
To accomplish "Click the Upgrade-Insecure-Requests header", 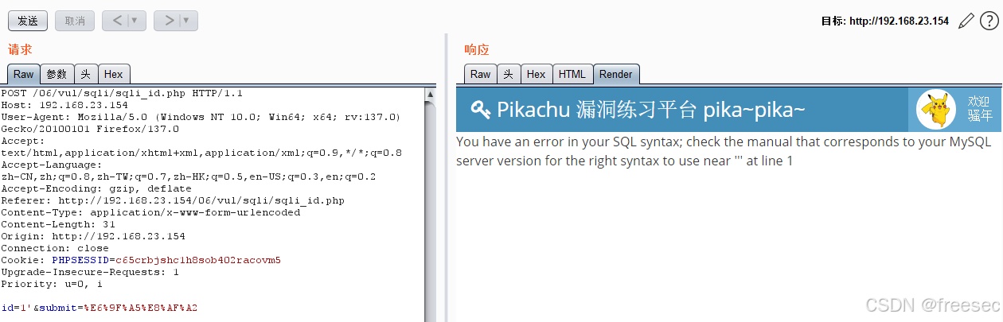I will click(x=90, y=272).
